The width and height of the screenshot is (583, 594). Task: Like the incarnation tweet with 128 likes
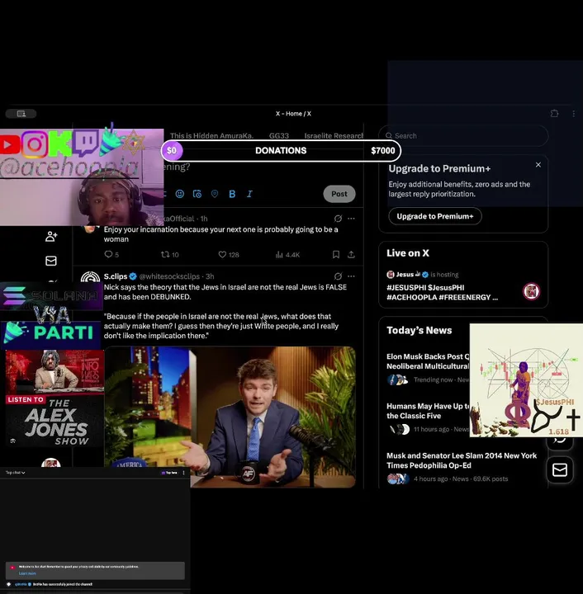229,255
